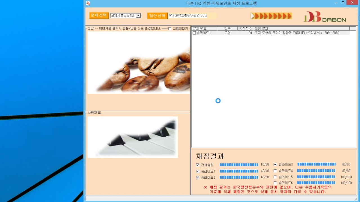Toggle the 그룹이미지 checkbox
360x202 pixels.
(x=170, y=29)
